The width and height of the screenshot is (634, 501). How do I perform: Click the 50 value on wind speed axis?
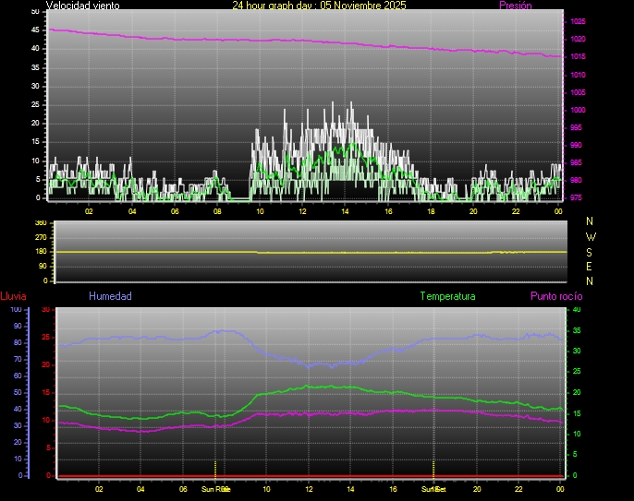[35, 11]
